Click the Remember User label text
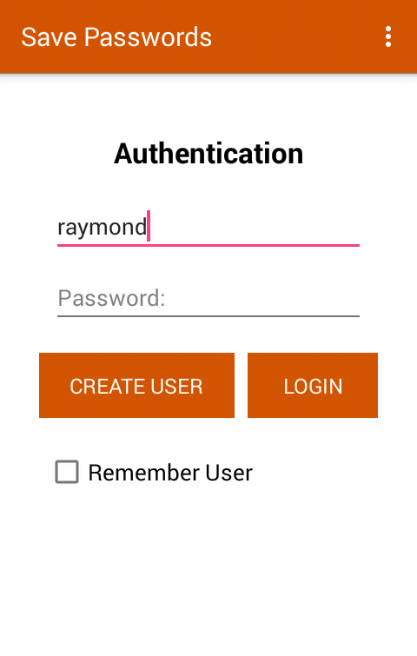Viewport: 417px width, 656px height. [x=170, y=473]
